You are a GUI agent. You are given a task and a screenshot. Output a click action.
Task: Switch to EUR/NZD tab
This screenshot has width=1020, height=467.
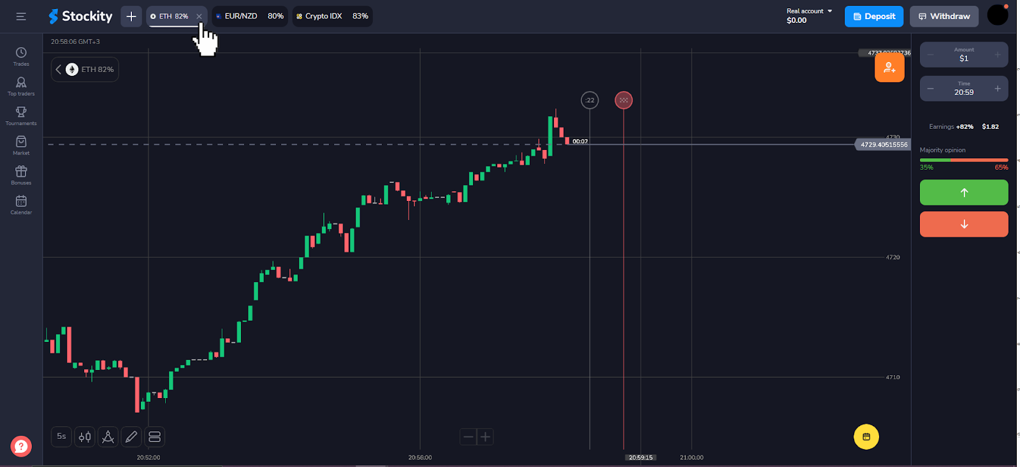coord(250,17)
